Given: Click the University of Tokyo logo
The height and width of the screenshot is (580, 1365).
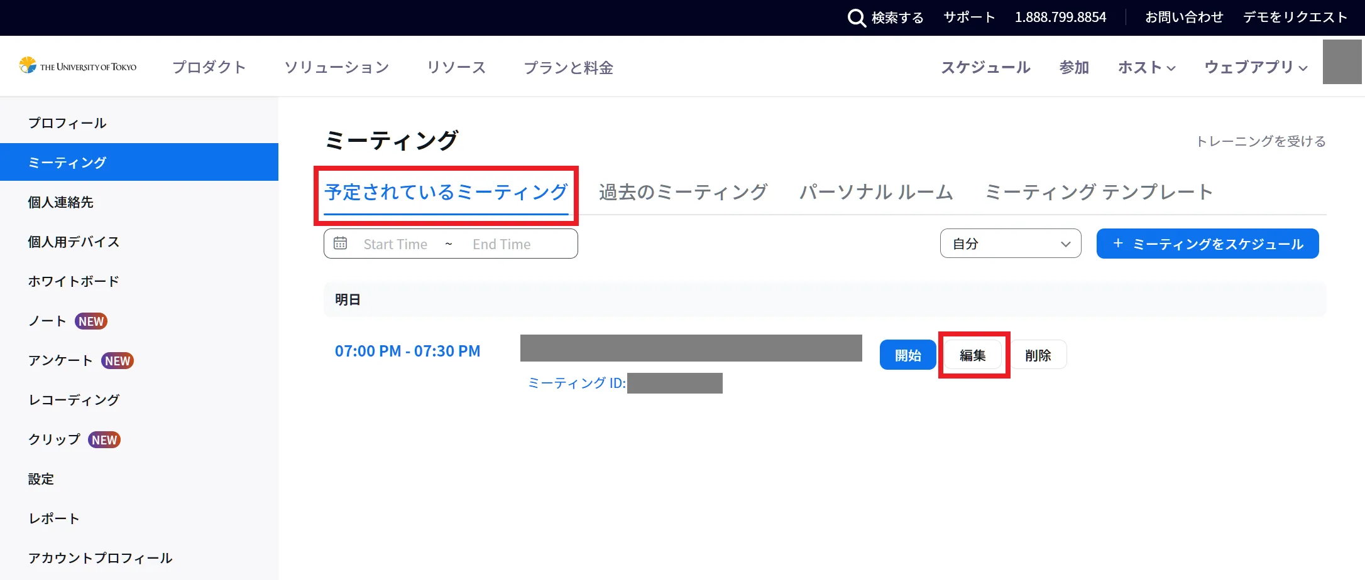Looking at the screenshot, I should click(x=78, y=66).
